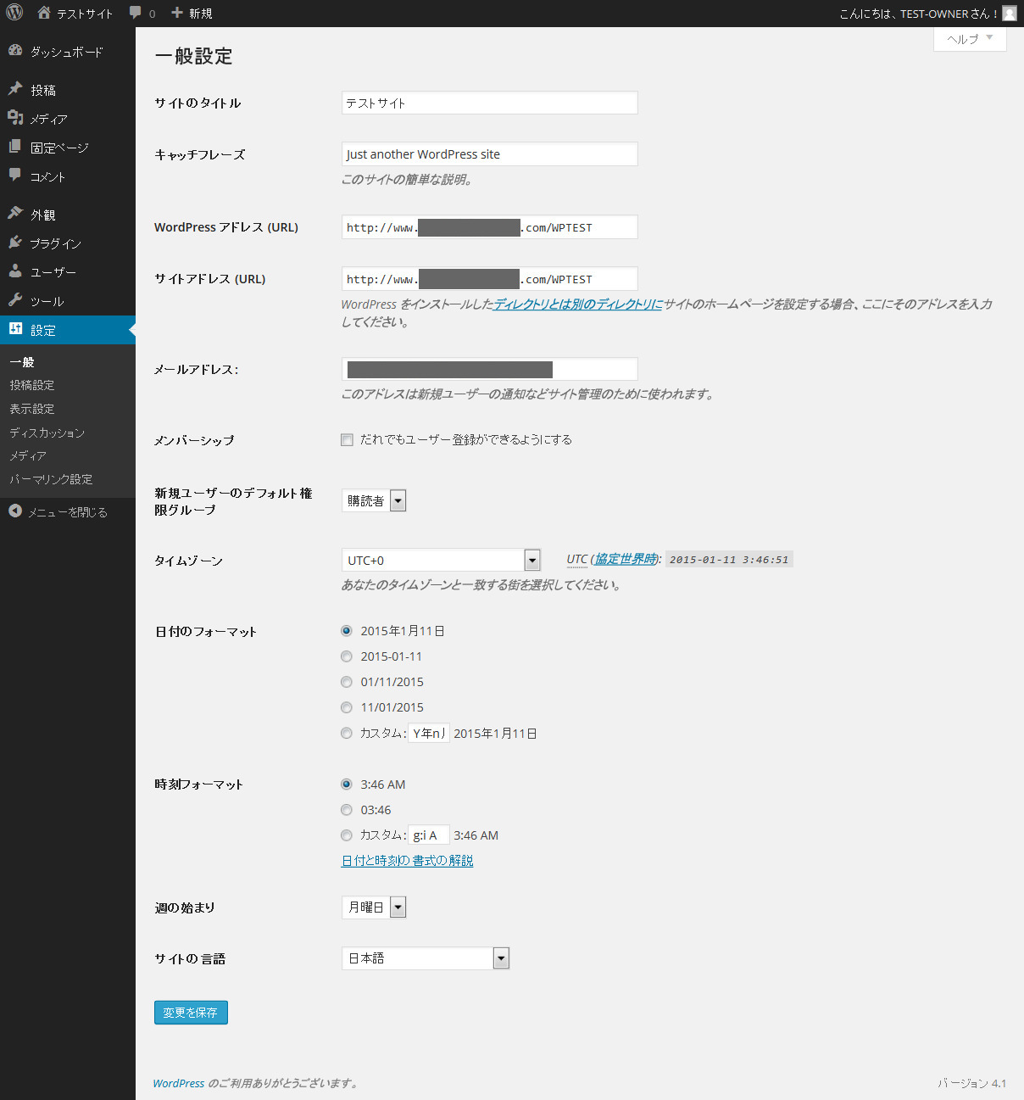Click the サイトのタイトル input field
The height and width of the screenshot is (1100, 1024).
[x=490, y=103]
